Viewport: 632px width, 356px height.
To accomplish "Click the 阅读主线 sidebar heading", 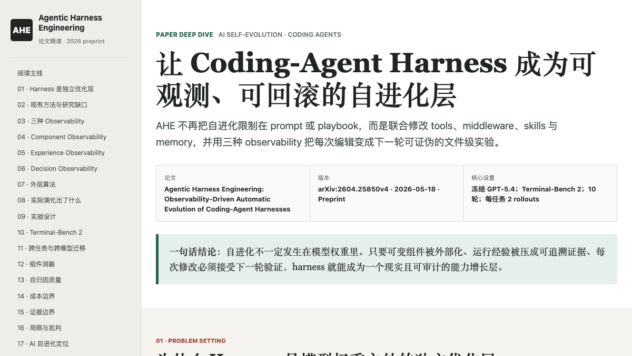I will 30,73.
